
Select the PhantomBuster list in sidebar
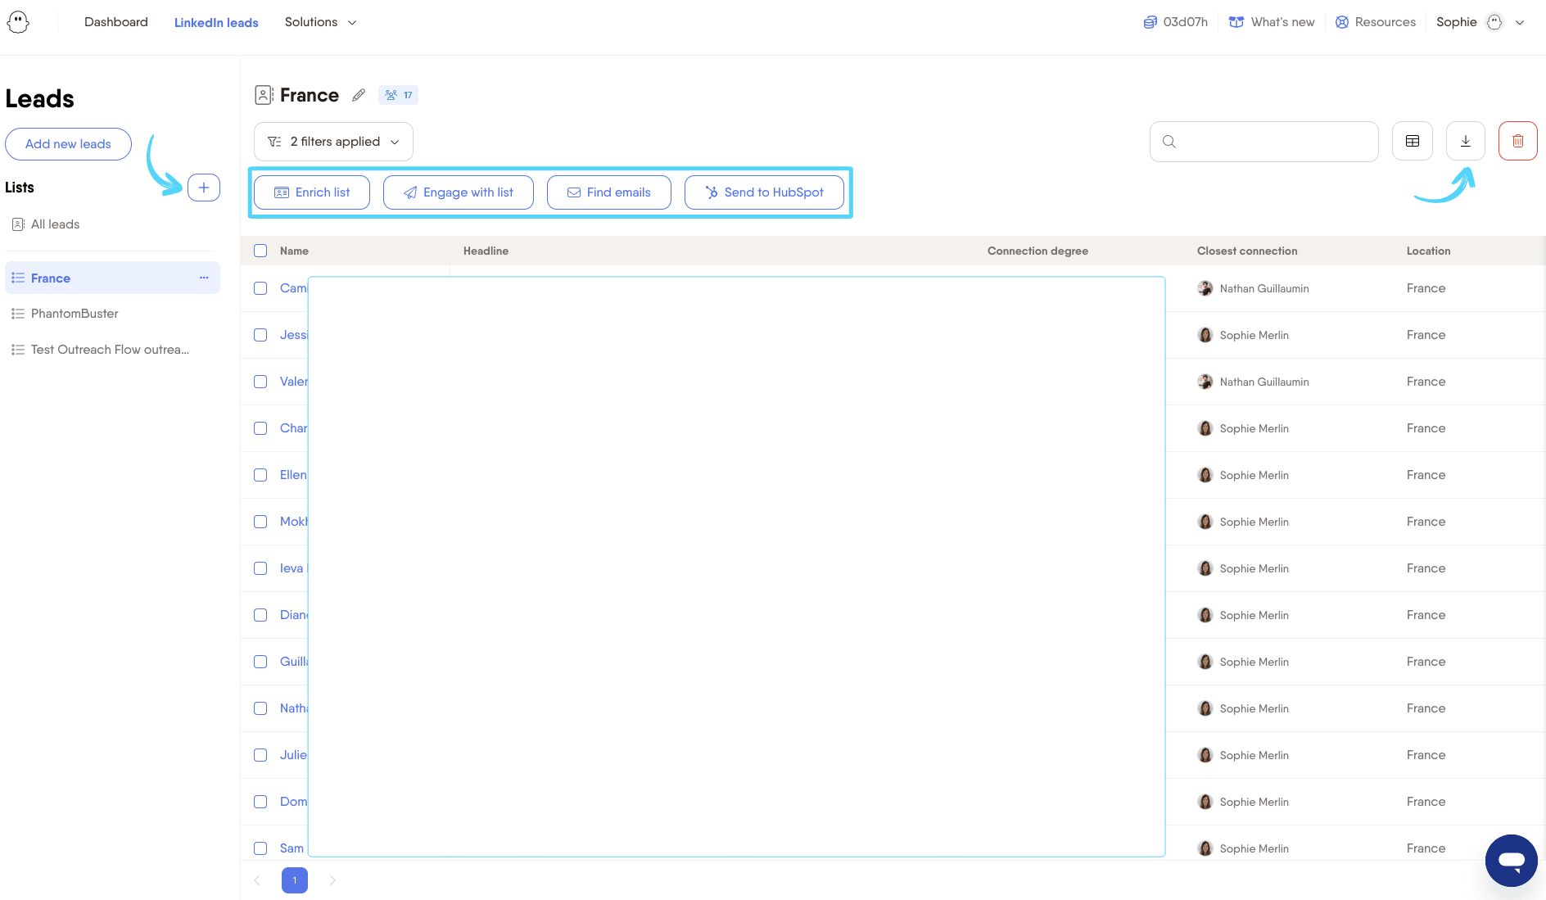(75, 314)
